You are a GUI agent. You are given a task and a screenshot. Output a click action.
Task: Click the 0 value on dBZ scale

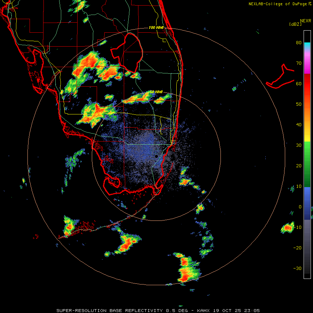pos(300,207)
